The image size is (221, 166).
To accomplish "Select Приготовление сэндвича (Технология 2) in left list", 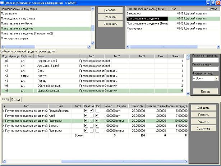I will [46, 33].
